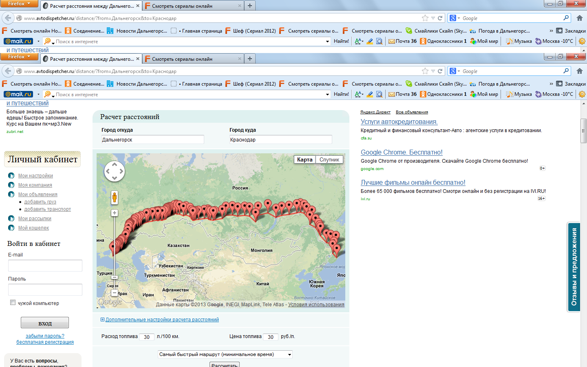
Task: Zoom in the map with plus button
Action: (x=115, y=213)
